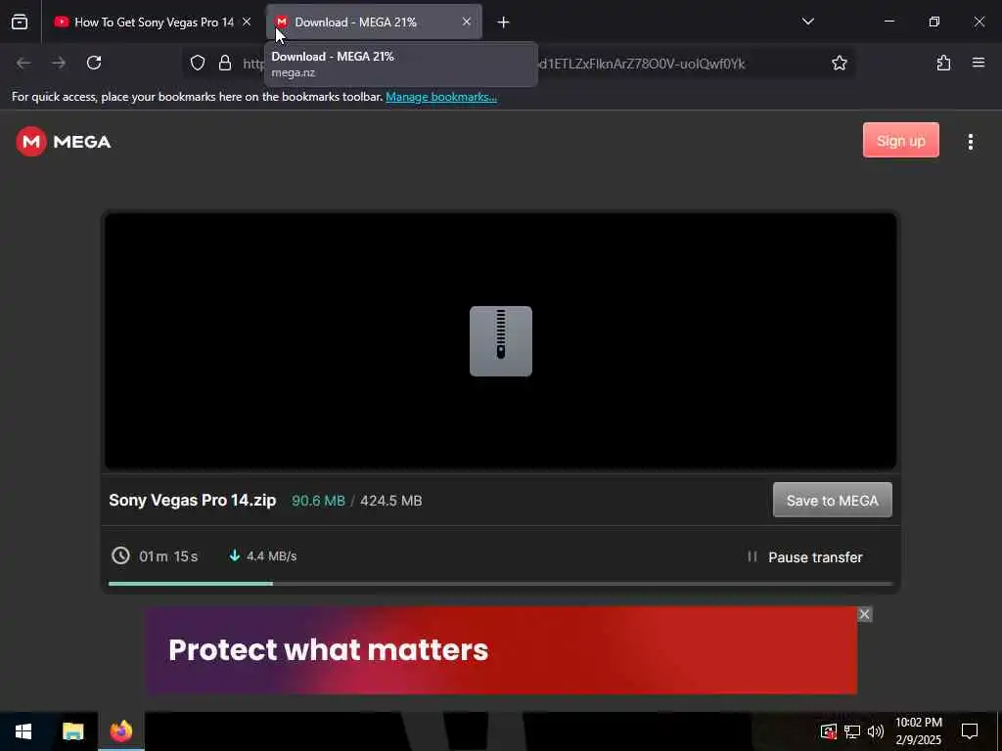Click Save to MEGA button
The image size is (1002, 751).
[833, 500]
